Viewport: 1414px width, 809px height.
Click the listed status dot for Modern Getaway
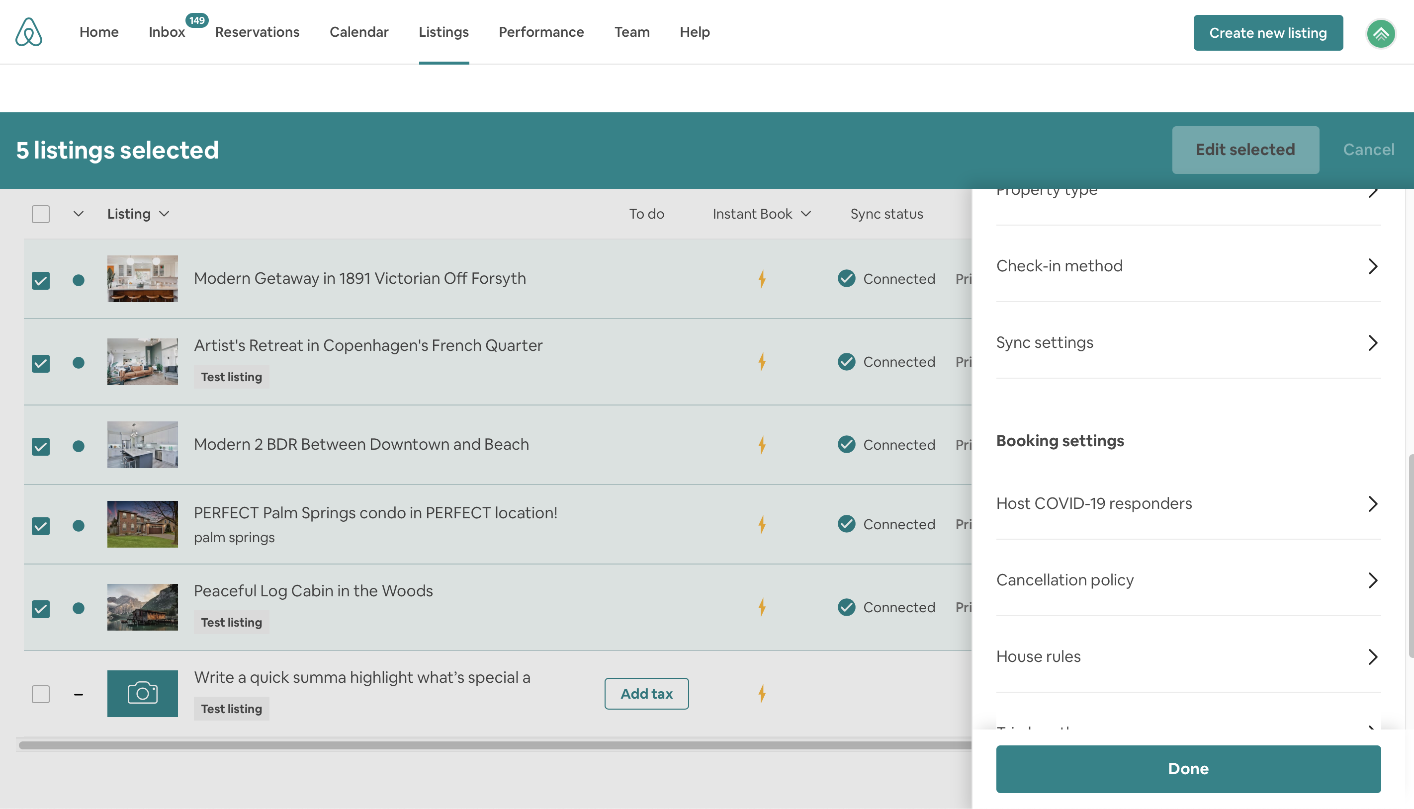pyautogui.click(x=79, y=280)
